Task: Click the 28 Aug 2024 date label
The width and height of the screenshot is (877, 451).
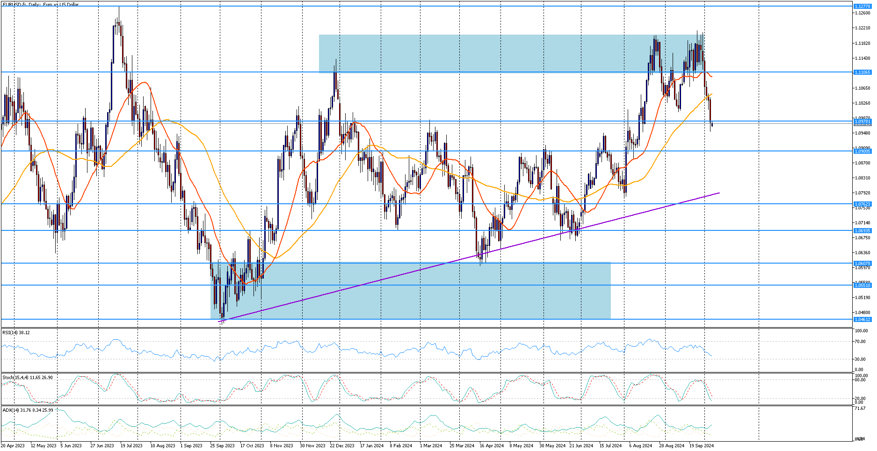Action: tap(672, 445)
